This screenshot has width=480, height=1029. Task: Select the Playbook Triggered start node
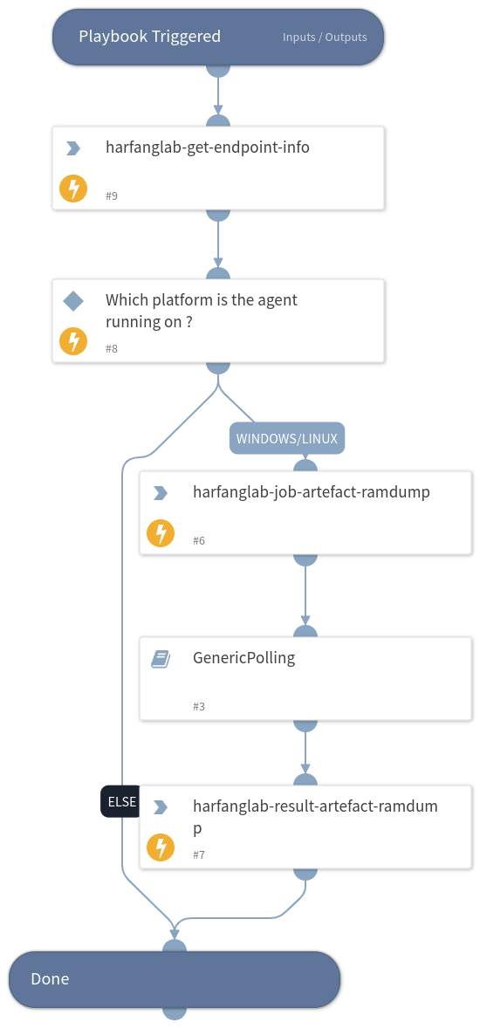pos(218,37)
